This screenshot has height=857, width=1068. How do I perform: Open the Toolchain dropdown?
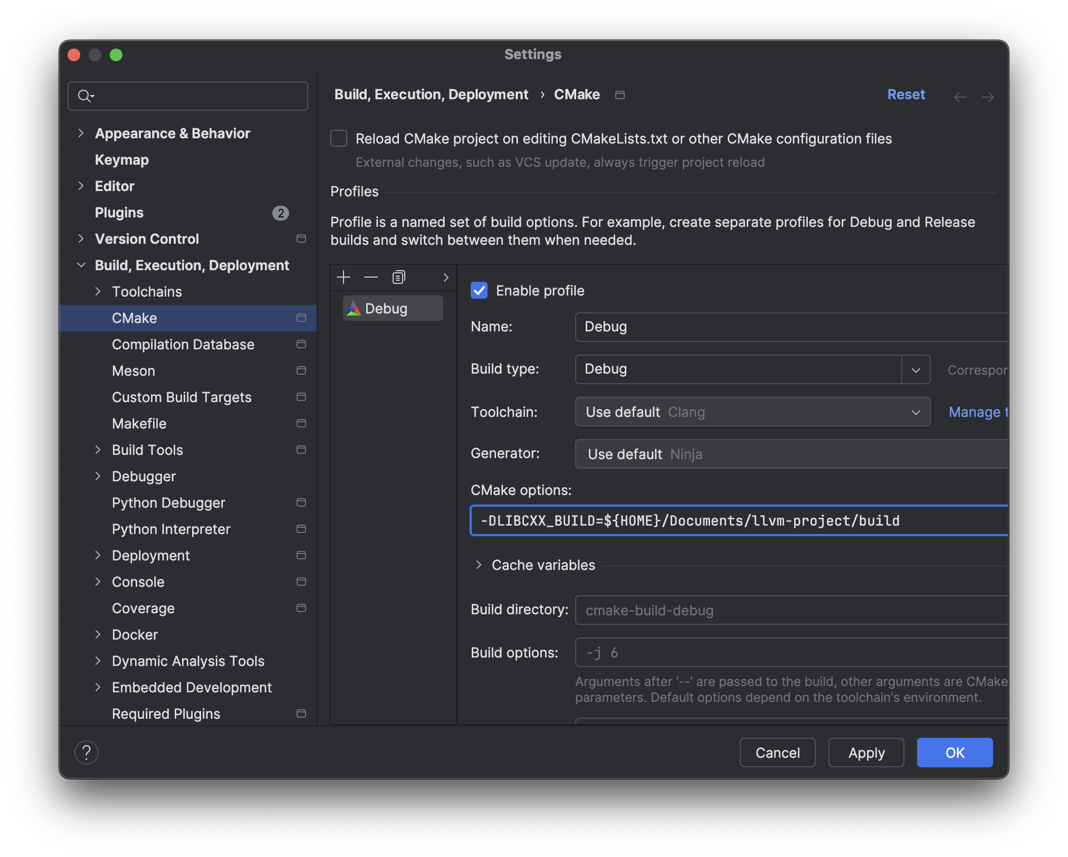[x=752, y=412]
